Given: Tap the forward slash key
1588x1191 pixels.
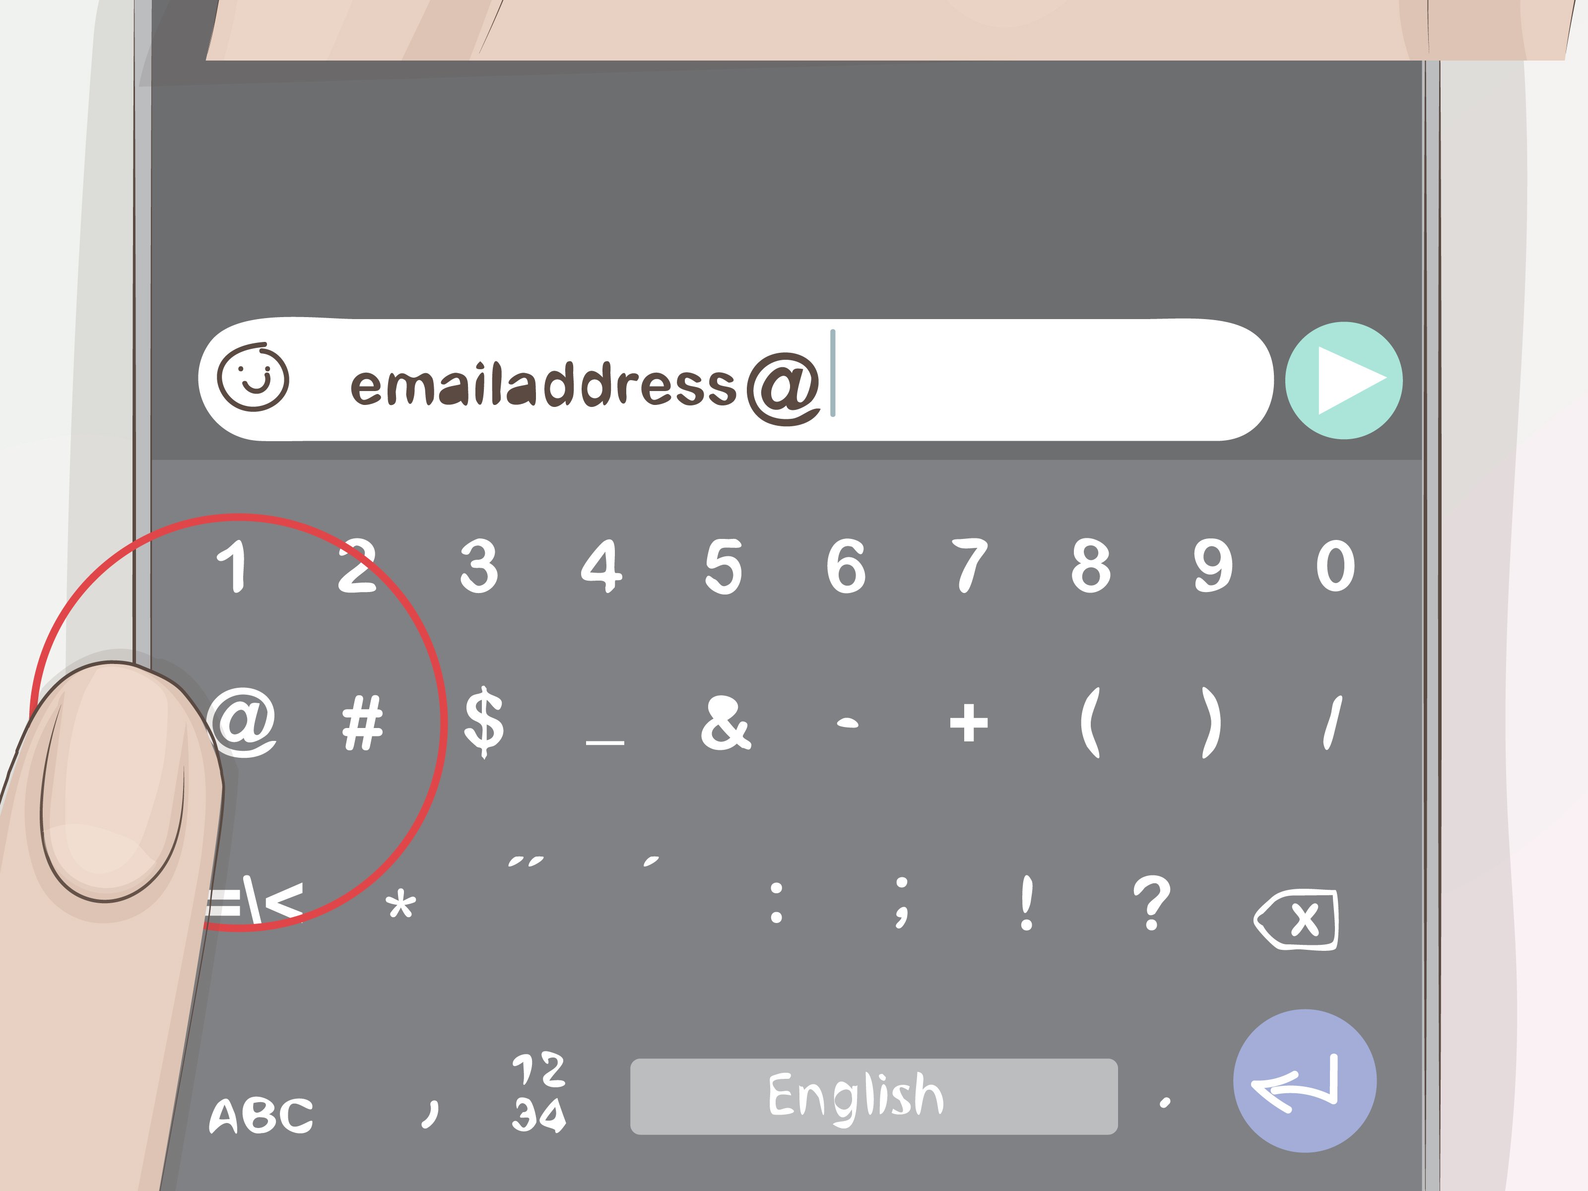Looking at the screenshot, I should pyautogui.click(x=1332, y=722).
